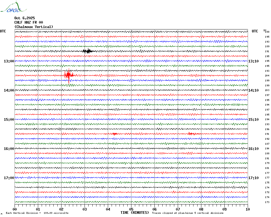Click the UTC label left of the plot
This screenshot has width=271, height=217.
(x=3, y=31)
